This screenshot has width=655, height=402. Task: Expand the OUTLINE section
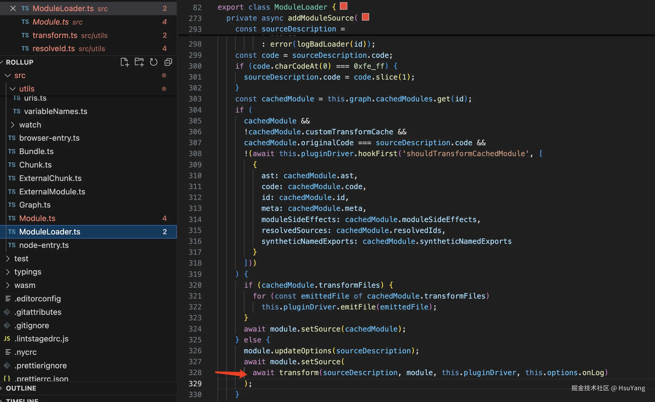(x=21, y=388)
